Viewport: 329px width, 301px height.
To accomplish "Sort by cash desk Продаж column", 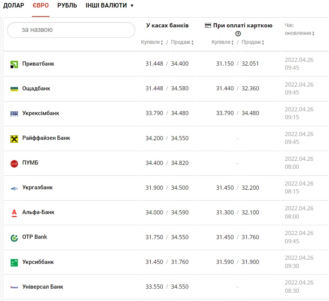I will (x=182, y=42).
